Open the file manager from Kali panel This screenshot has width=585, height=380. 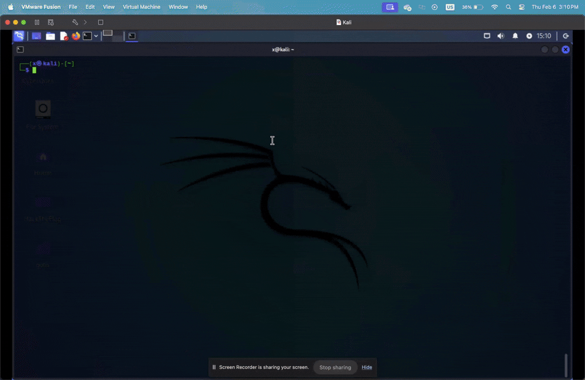(50, 36)
